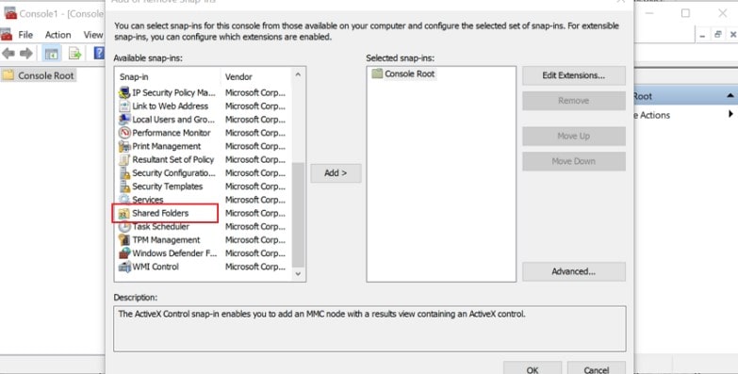Select the Print Management printer icon
The height and width of the screenshot is (374, 738).
click(x=124, y=146)
